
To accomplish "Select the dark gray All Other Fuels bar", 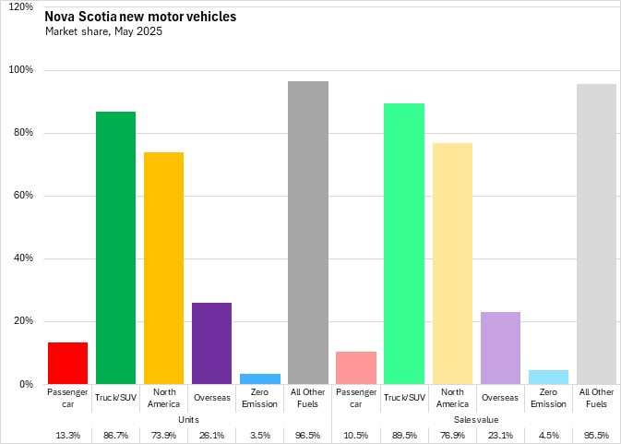I will tap(307, 233).
